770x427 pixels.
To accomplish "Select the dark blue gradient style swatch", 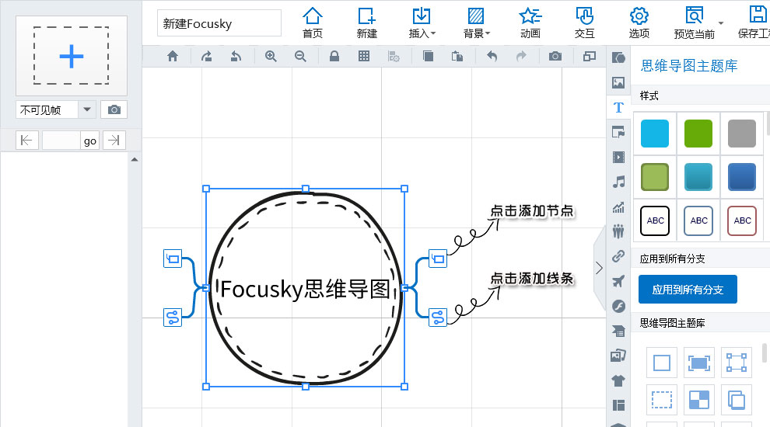I will (741, 177).
